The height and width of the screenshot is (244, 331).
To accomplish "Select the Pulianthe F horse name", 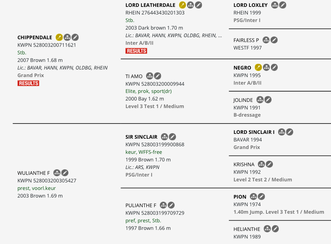I will [x=141, y=205].
